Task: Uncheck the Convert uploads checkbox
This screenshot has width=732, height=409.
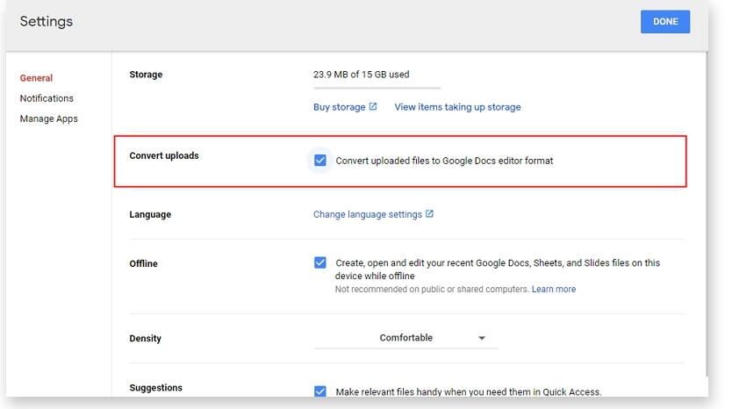Action: 320,161
